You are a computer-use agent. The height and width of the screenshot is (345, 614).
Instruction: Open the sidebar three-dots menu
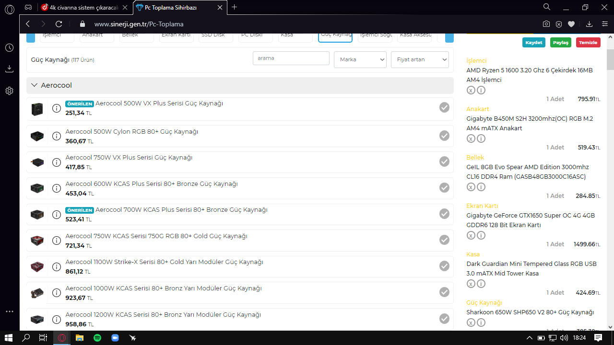(9, 311)
